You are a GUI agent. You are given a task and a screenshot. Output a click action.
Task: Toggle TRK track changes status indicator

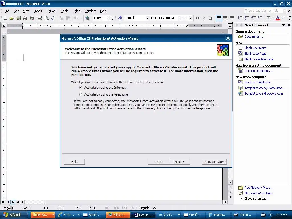(x=116, y=208)
